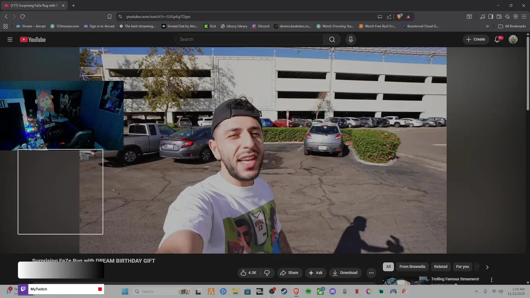
Task: Select the Related chip
Action: tap(441, 267)
